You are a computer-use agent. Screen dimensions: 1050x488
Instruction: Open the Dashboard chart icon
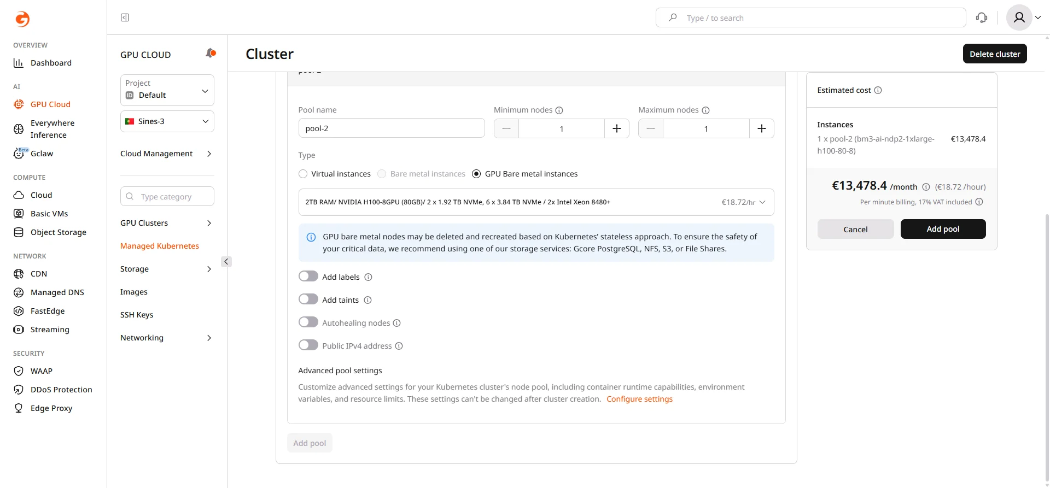(x=19, y=63)
